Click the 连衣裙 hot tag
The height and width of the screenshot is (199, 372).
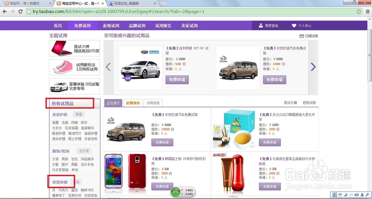click(84, 151)
